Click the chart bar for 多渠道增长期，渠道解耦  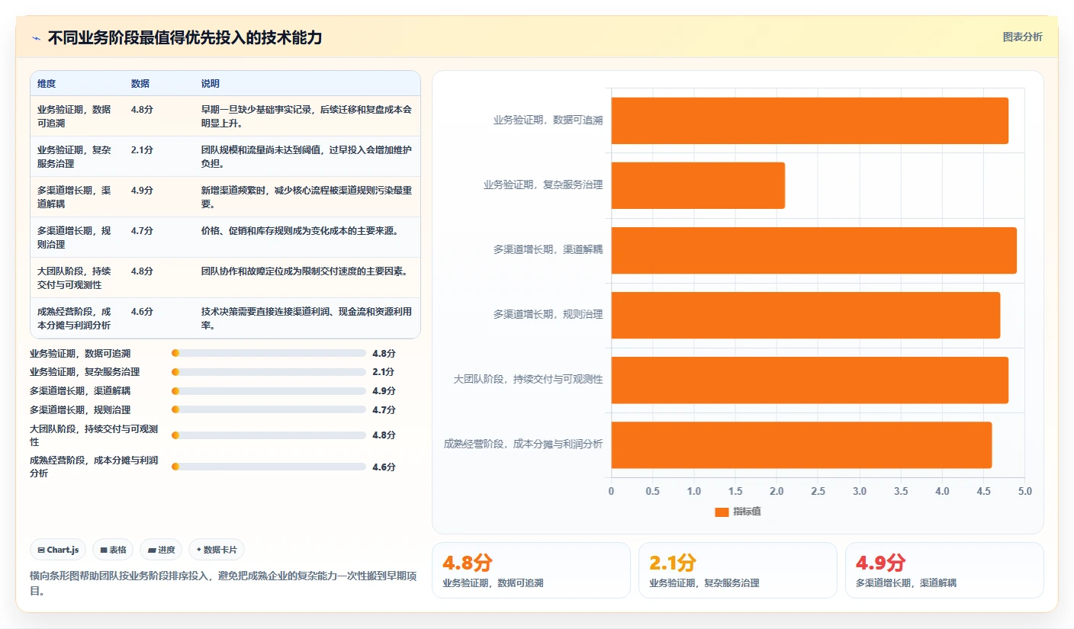(x=814, y=250)
